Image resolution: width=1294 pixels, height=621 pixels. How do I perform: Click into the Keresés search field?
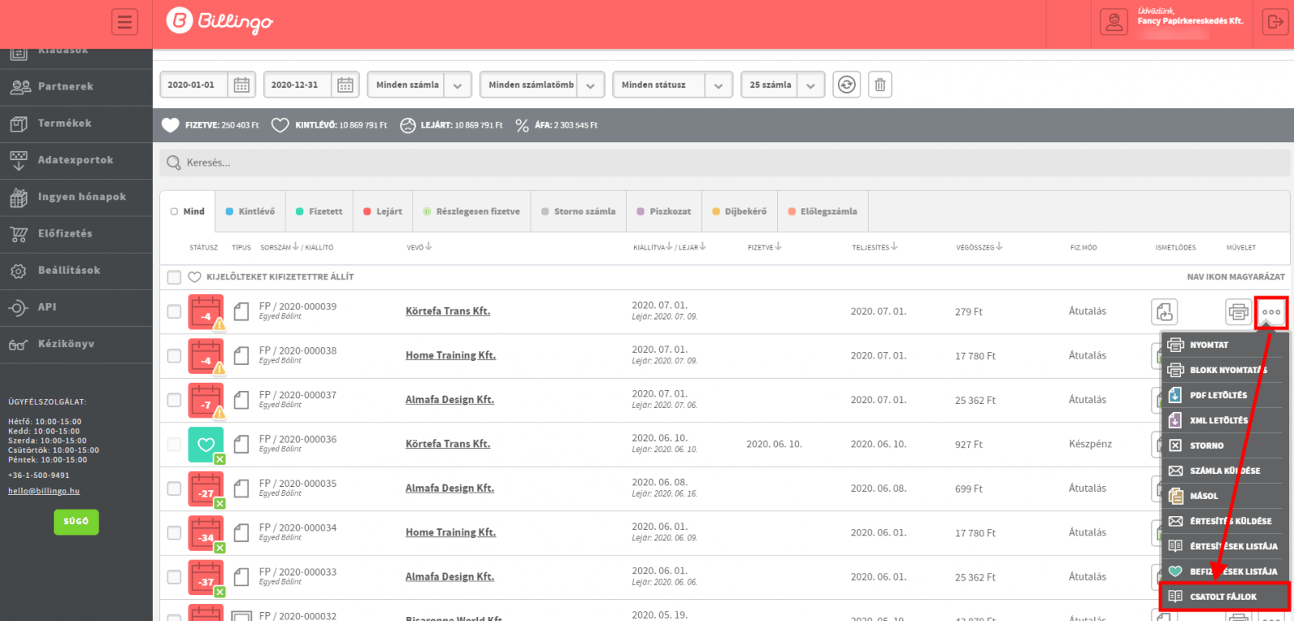725,162
